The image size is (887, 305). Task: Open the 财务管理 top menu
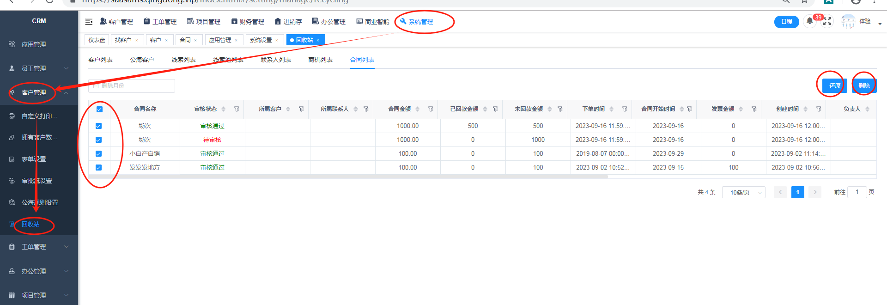[248, 22]
